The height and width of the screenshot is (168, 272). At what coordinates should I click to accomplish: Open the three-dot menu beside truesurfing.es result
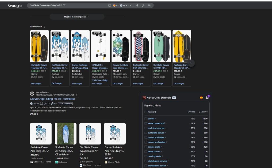(x=76, y=95)
